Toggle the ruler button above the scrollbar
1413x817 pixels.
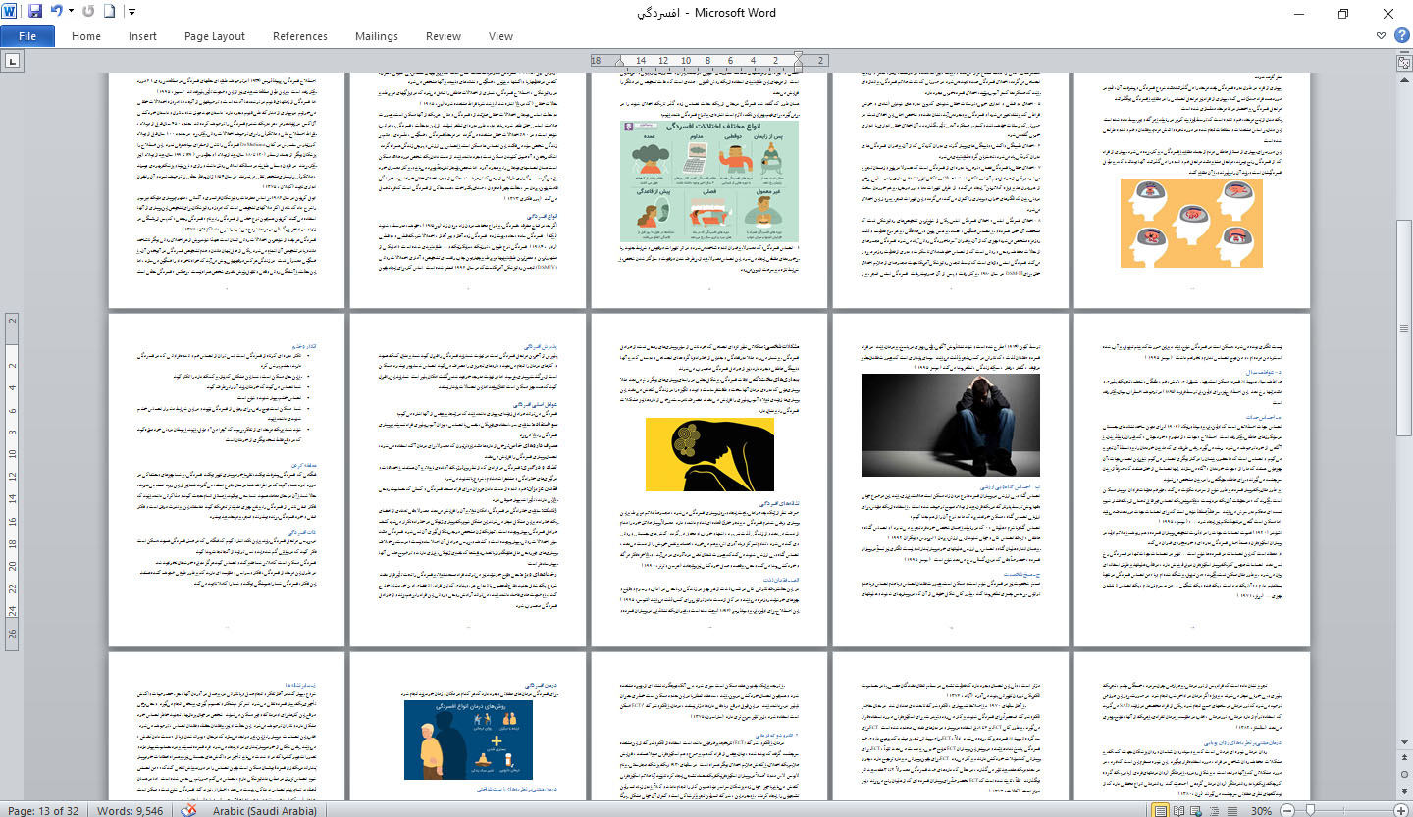tap(1404, 61)
